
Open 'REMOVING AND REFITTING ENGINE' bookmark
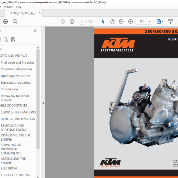tap(14, 128)
